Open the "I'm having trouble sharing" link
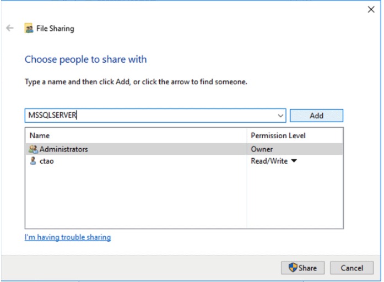 (x=68, y=237)
